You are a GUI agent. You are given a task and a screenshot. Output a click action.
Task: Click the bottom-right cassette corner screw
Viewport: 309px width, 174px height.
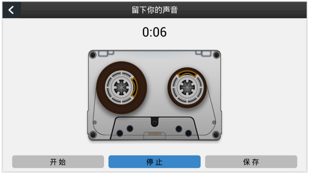tap(216, 135)
